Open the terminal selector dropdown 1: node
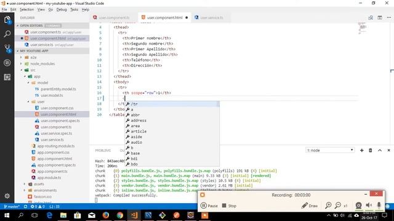This screenshot has height=221, width=394. coord(330,150)
